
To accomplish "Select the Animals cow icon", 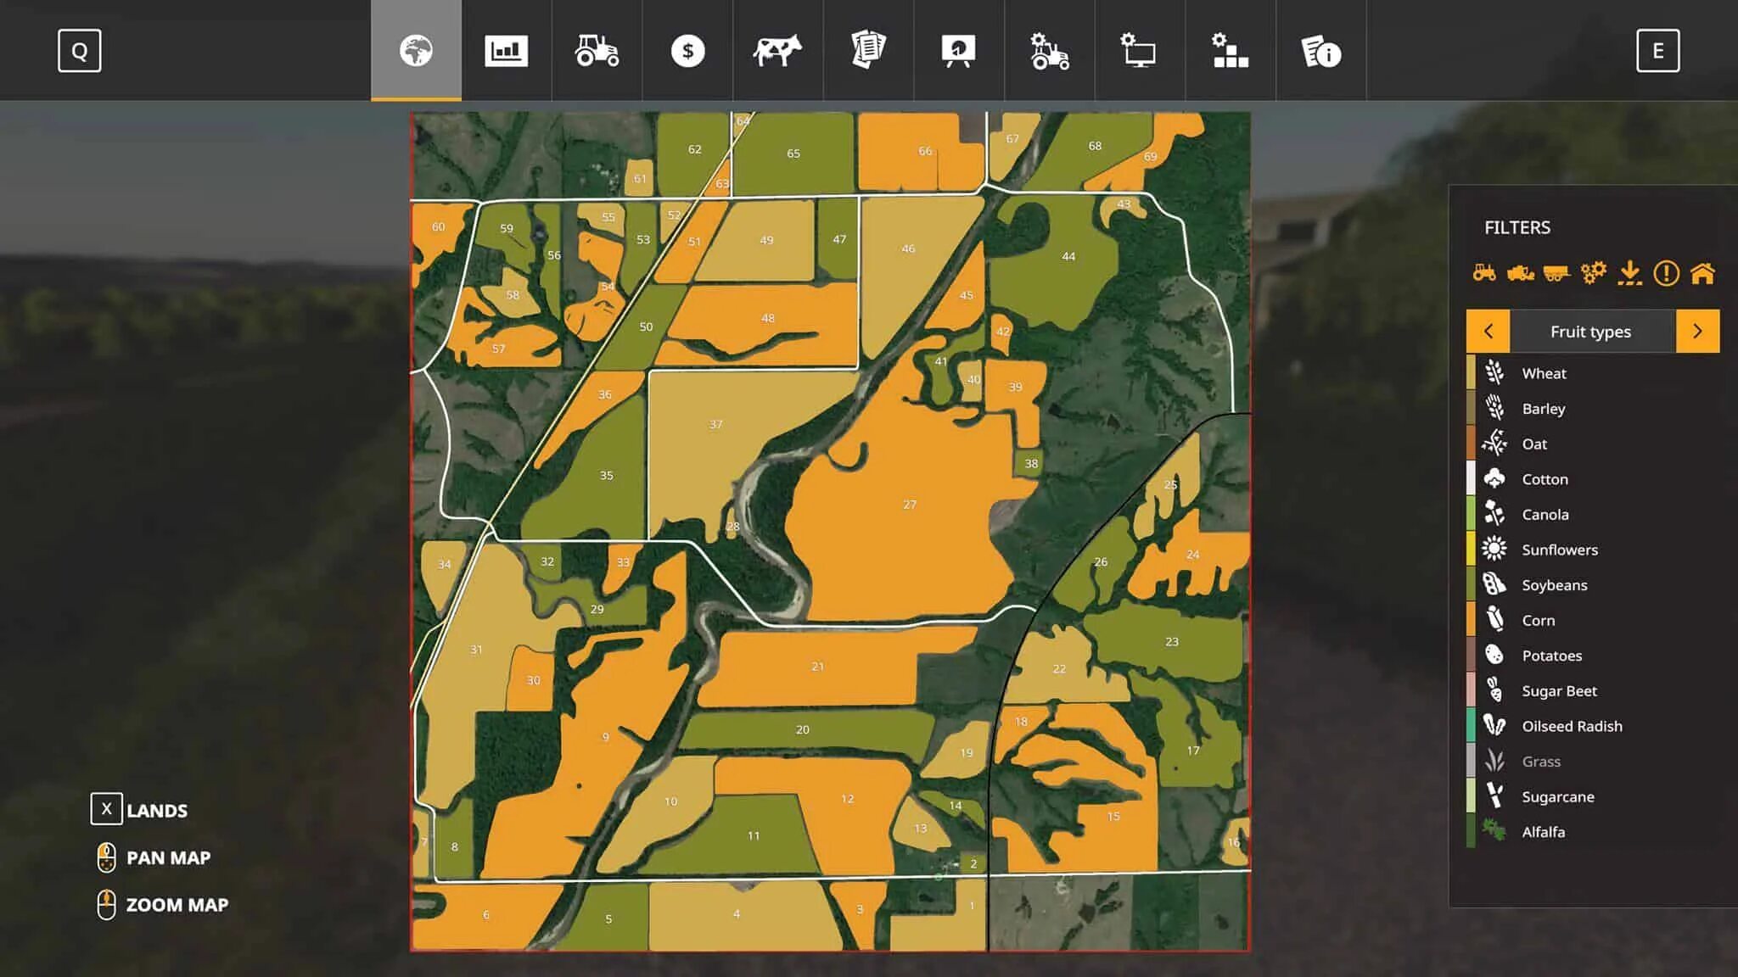I will pyautogui.click(x=777, y=51).
